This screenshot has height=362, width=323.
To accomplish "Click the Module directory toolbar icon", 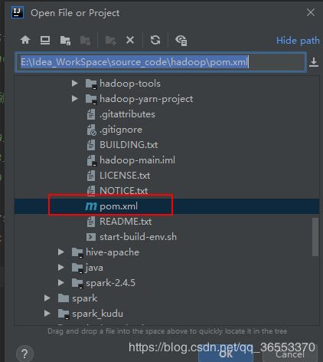I will coord(85,41).
